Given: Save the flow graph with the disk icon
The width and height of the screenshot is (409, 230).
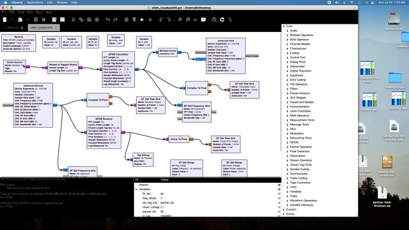Looking at the screenshot, I should [36, 20].
